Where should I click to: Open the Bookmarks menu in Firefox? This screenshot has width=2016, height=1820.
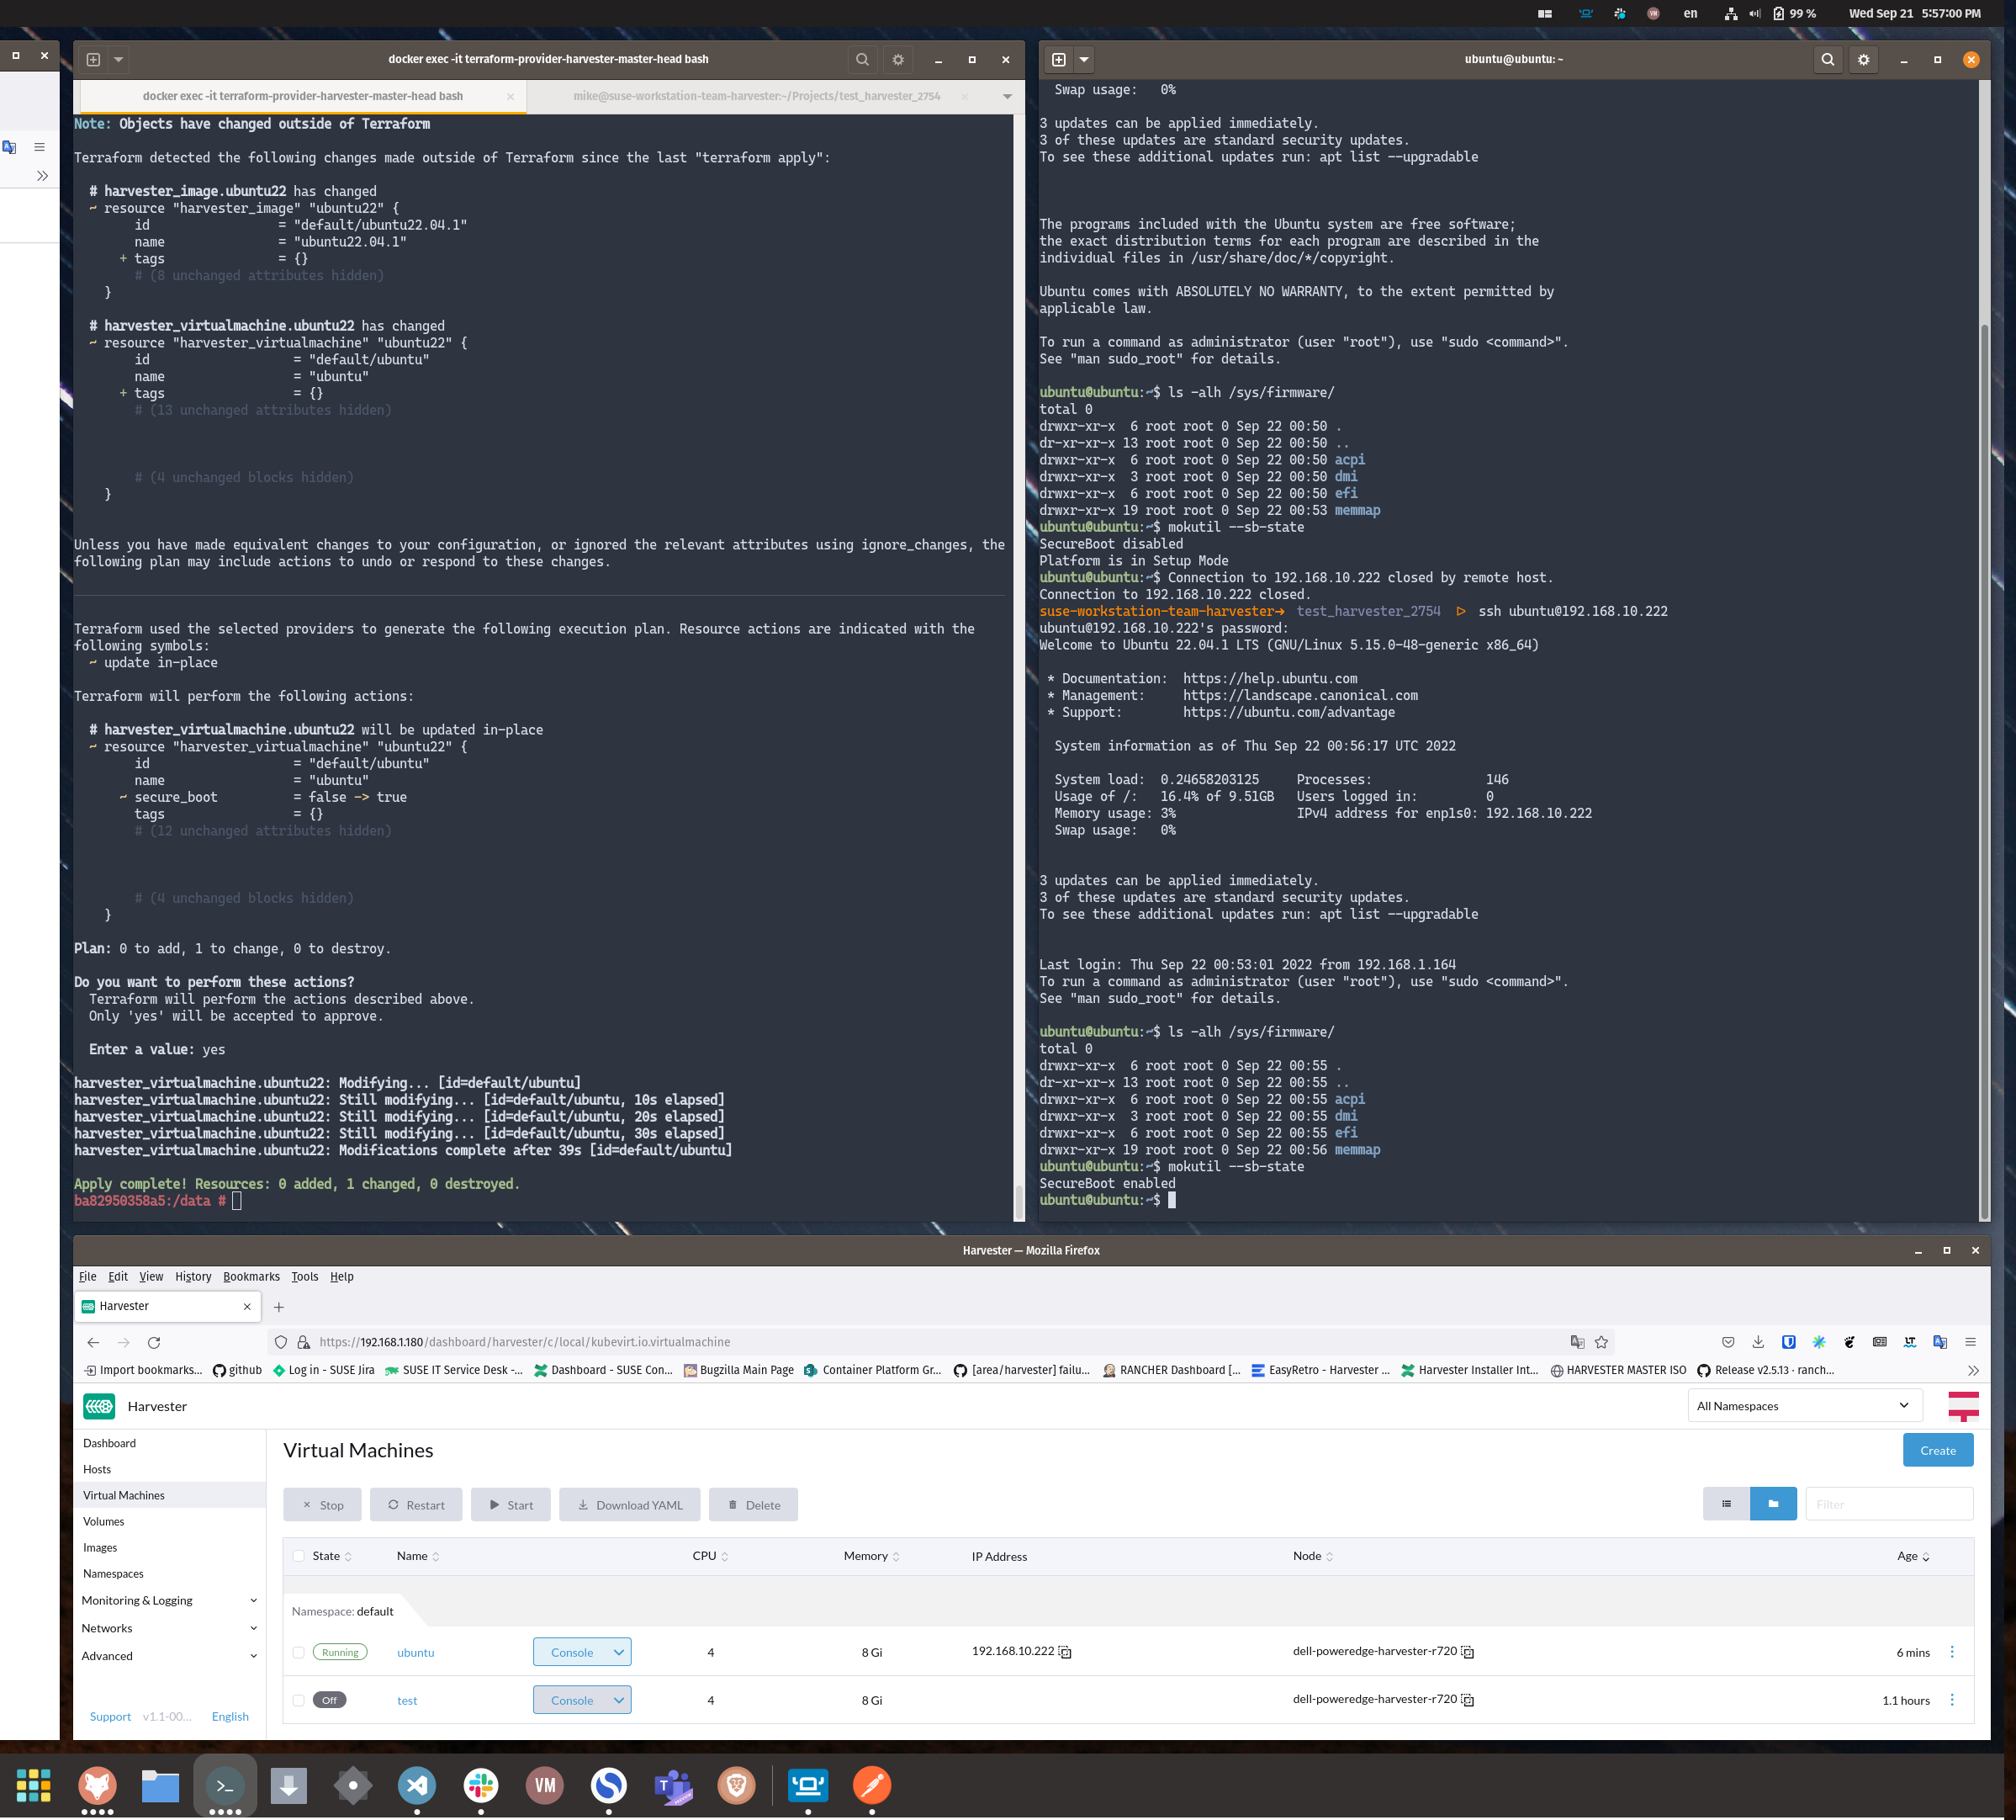click(x=251, y=1276)
